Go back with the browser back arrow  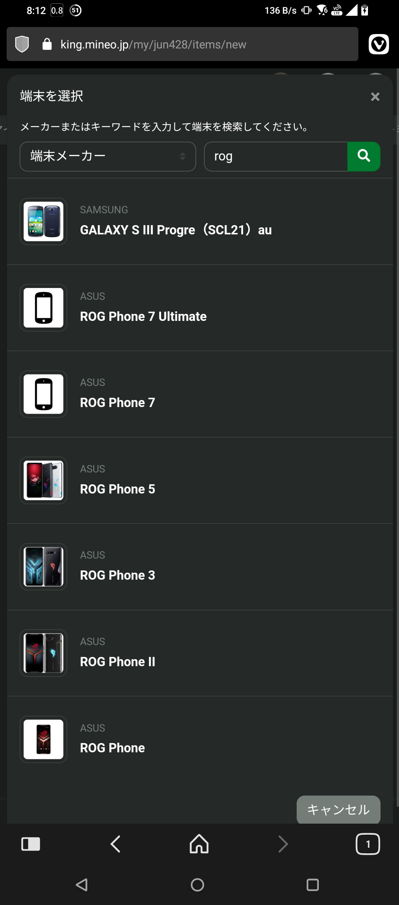tap(115, 844)
